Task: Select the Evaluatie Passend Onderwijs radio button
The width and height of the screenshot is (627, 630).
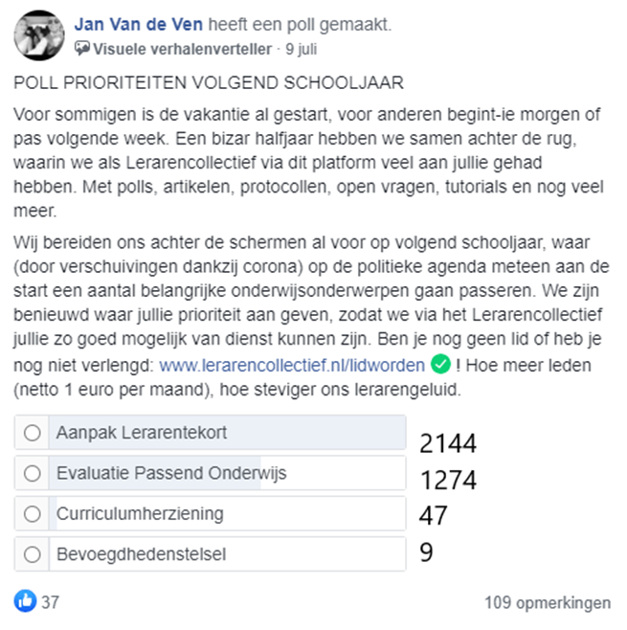Action: 33,473
